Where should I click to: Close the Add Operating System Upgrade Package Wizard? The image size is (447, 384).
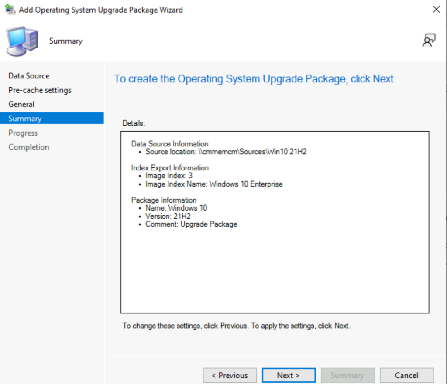tap(436, 10)
